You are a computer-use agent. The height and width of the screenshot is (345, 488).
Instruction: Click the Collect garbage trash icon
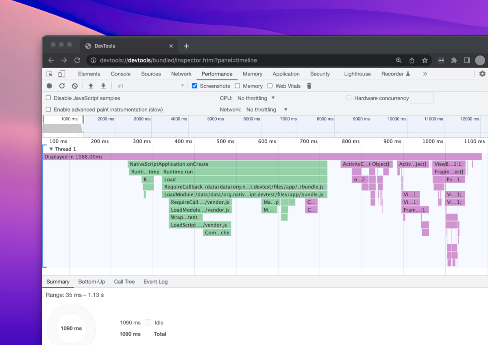(309, 86)
